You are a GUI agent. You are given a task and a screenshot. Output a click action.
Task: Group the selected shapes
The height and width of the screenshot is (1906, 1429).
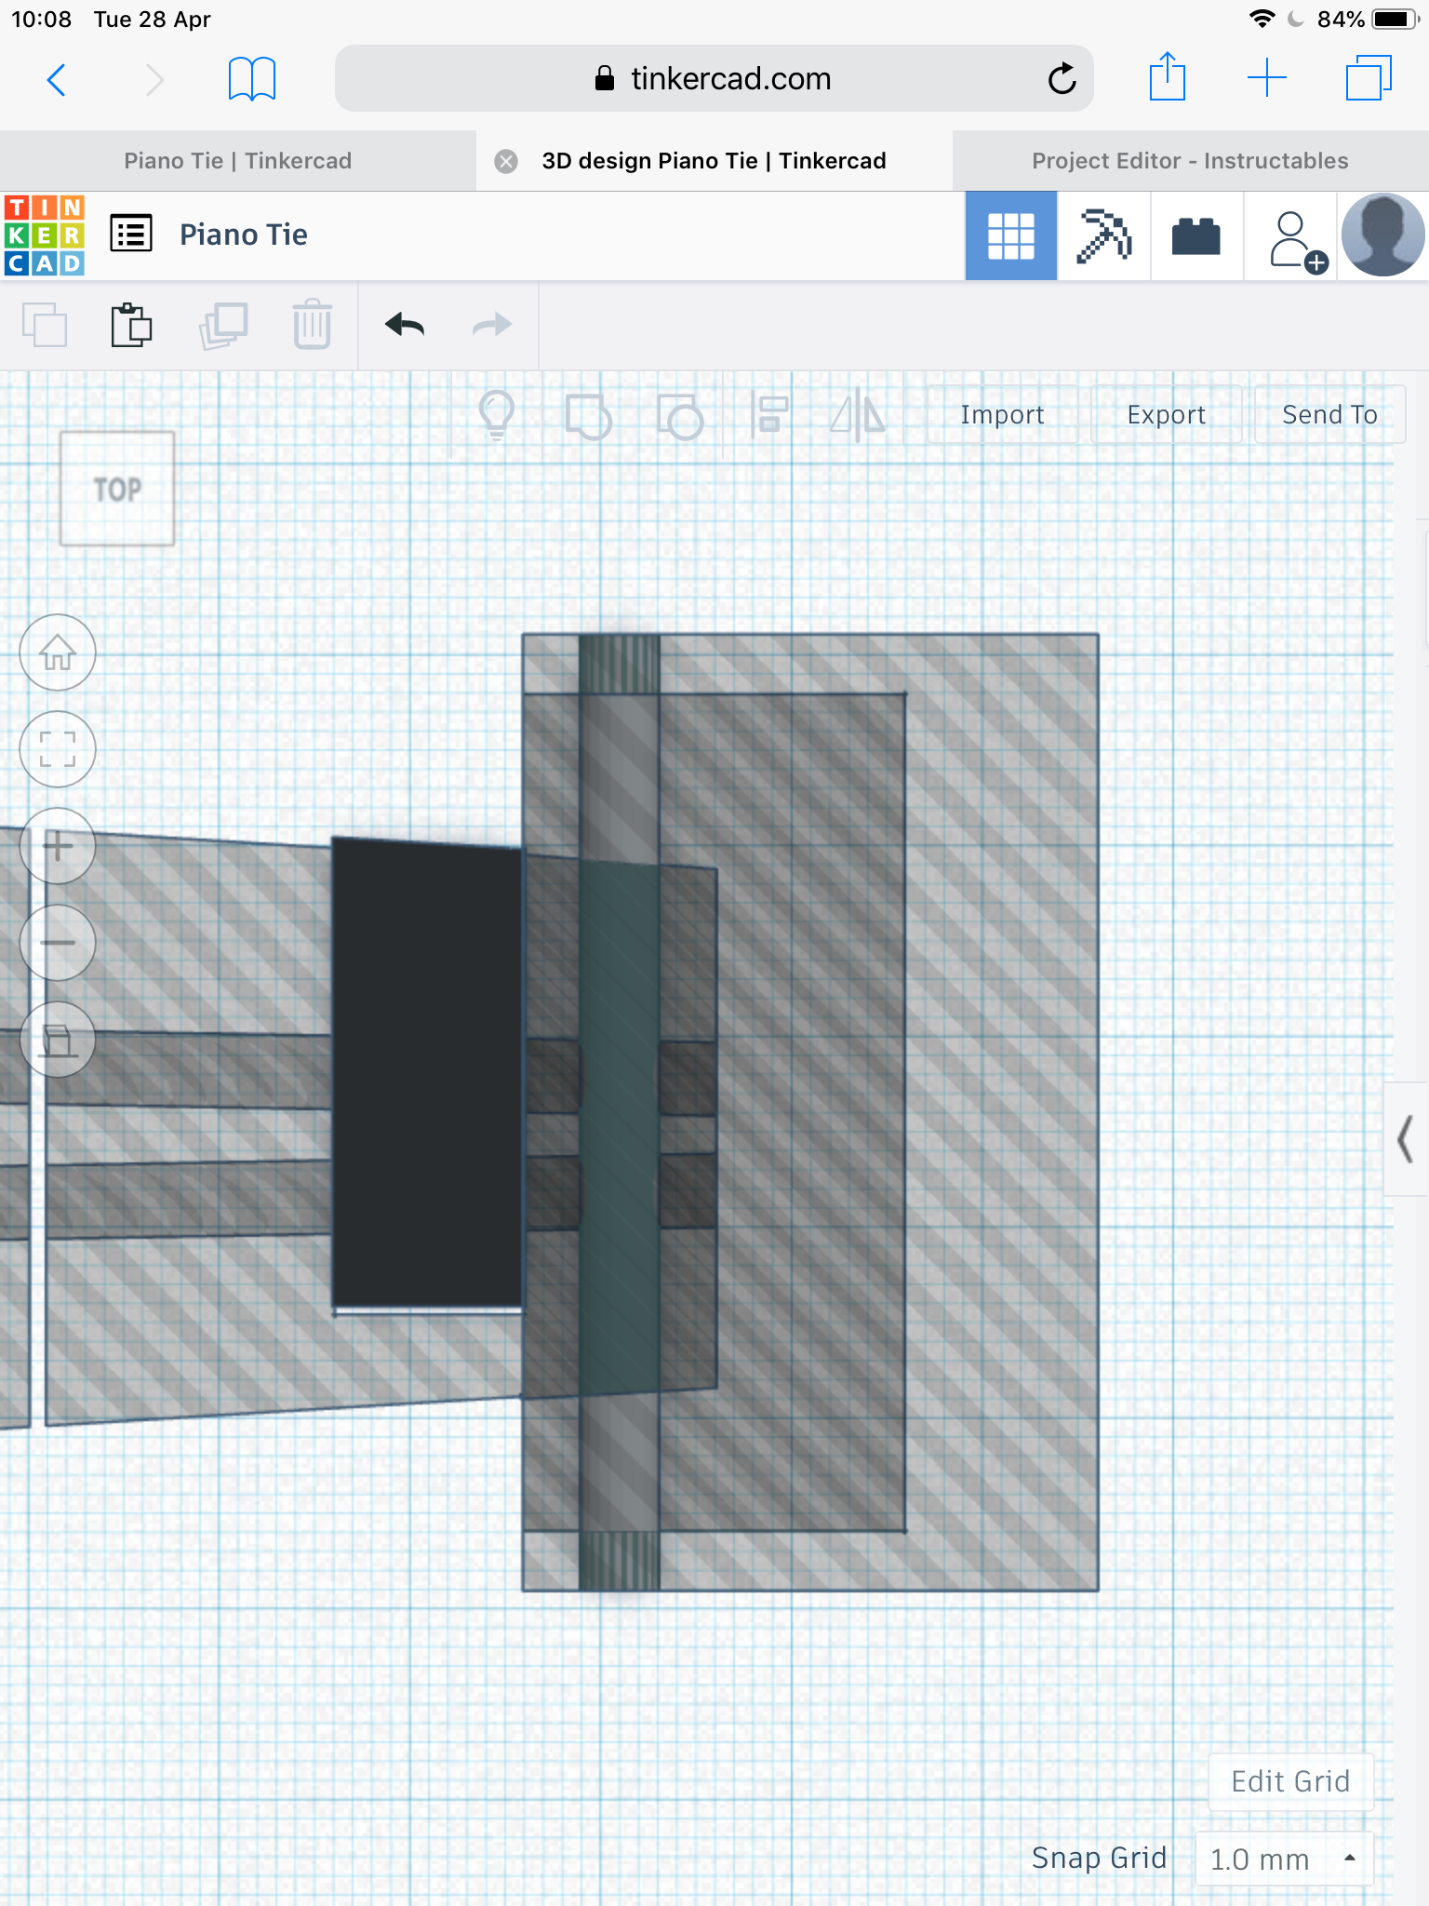point(588,416)
